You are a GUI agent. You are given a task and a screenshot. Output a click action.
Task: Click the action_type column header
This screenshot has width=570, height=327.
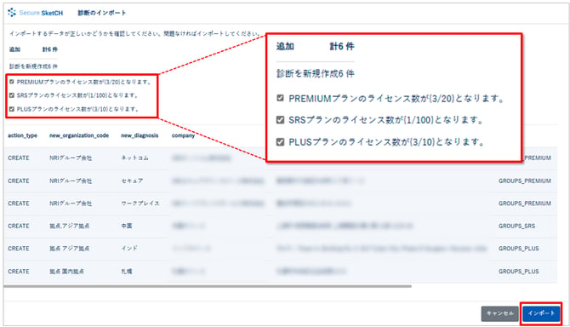coord(22,135)
